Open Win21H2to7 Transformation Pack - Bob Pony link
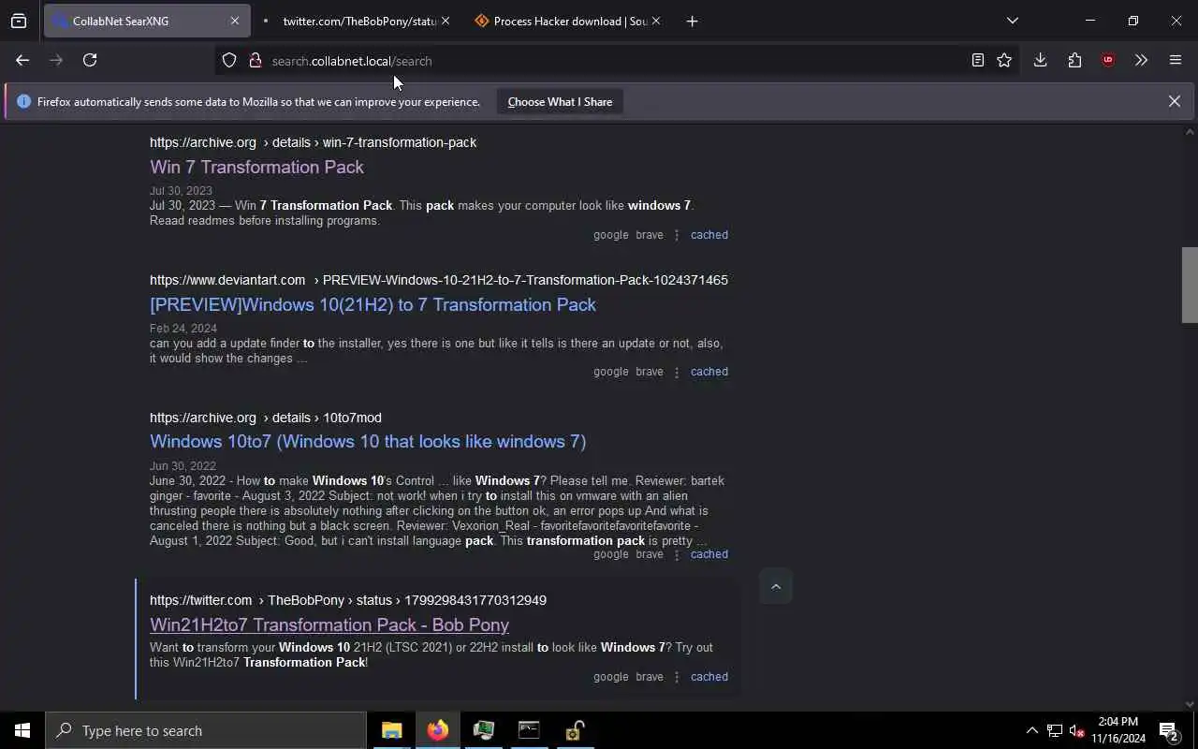Image resolution: width=1198 pixels, height=749 pixels. [x=329, y=624]
